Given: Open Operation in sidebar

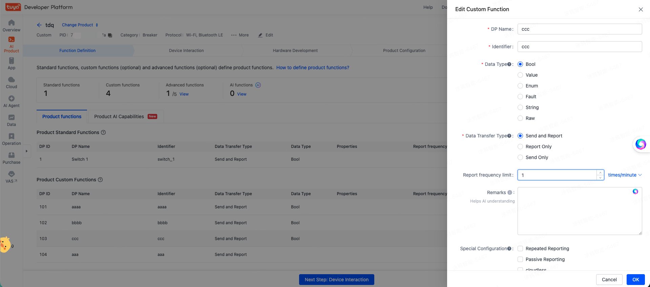Looking at the screenshot, I should pyautogui.click(x=12, y=139).
